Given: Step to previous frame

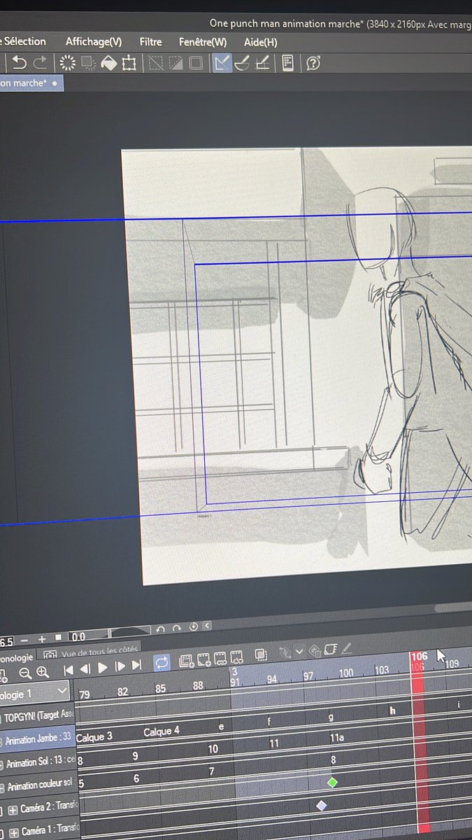Looking at the screenshot, I should point(85,669).
